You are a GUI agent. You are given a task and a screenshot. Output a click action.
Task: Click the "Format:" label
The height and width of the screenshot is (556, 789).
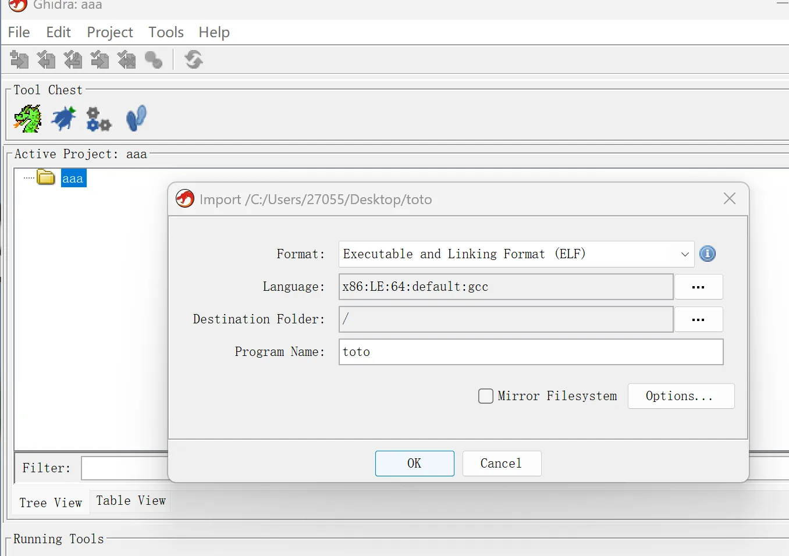coord(301,254)
